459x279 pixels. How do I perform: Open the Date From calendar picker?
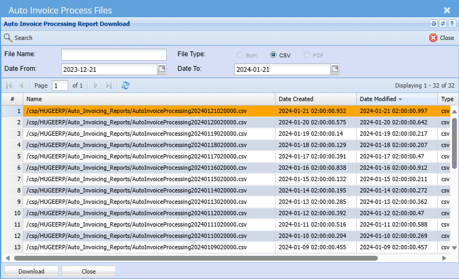(x=161, y=69)
